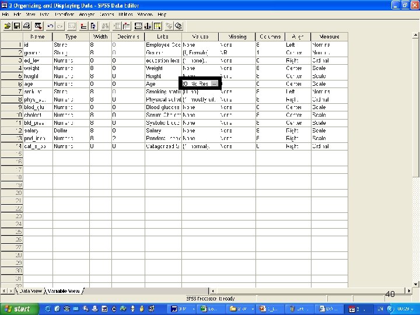
Task: Open the Analyze menu
Action: click(87, 14)
